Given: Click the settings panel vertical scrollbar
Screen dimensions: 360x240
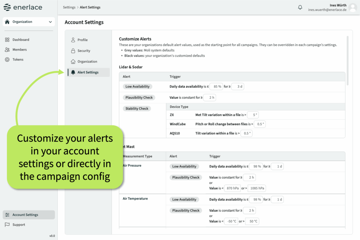Looking at the screenshot, I should [348, 60].
